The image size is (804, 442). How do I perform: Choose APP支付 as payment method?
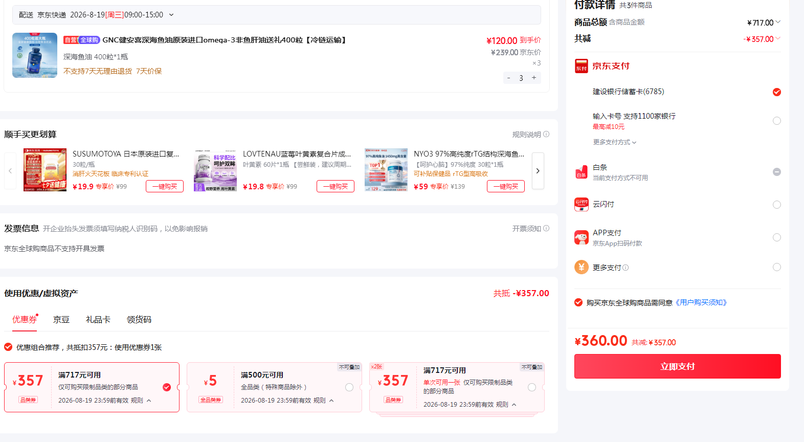coord(777,237)
